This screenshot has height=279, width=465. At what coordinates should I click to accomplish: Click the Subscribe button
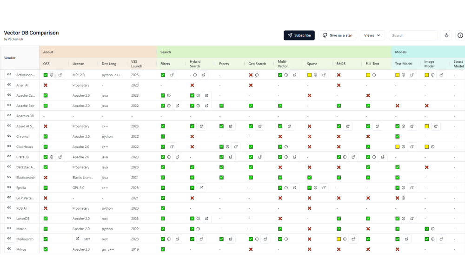click(x=299, y=35)
